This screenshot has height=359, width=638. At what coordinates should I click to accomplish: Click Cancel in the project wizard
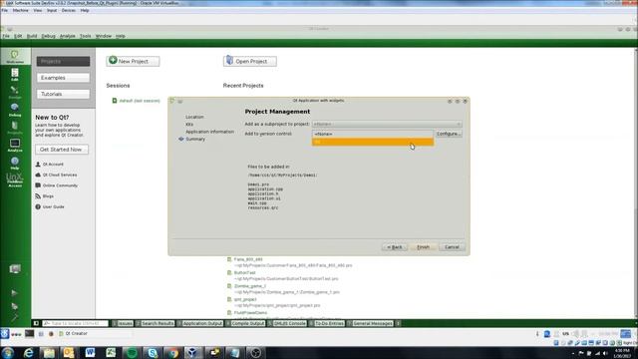click(452, 247)
